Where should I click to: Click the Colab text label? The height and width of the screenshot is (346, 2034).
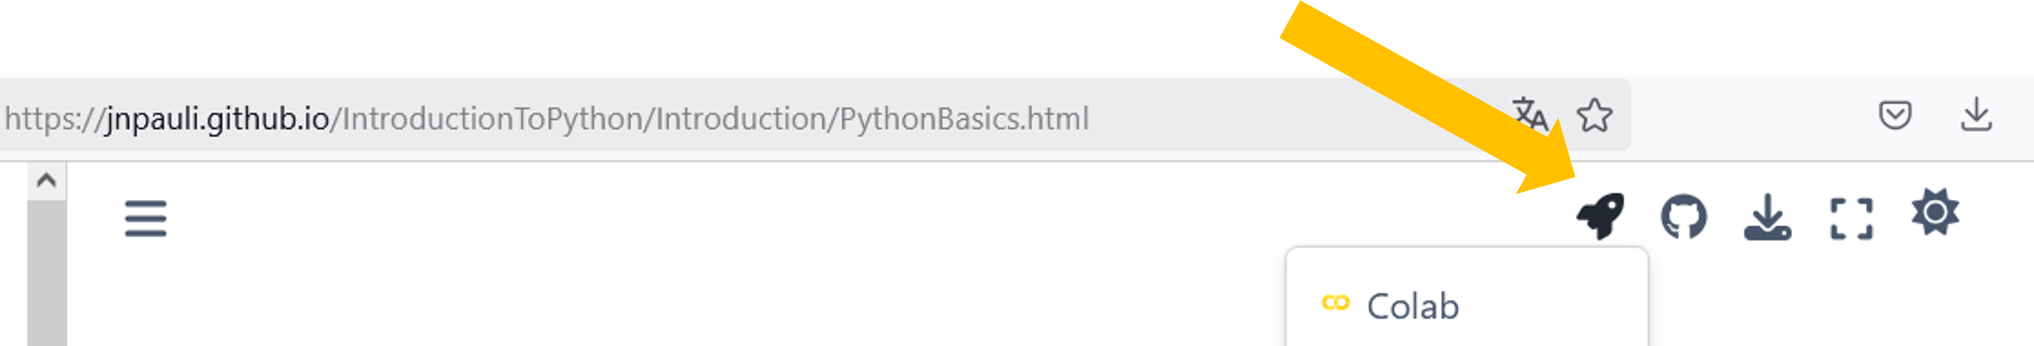[1413, 306]
